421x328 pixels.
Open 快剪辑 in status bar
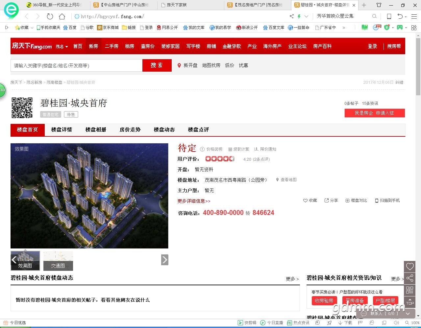(x=247, y=323)
